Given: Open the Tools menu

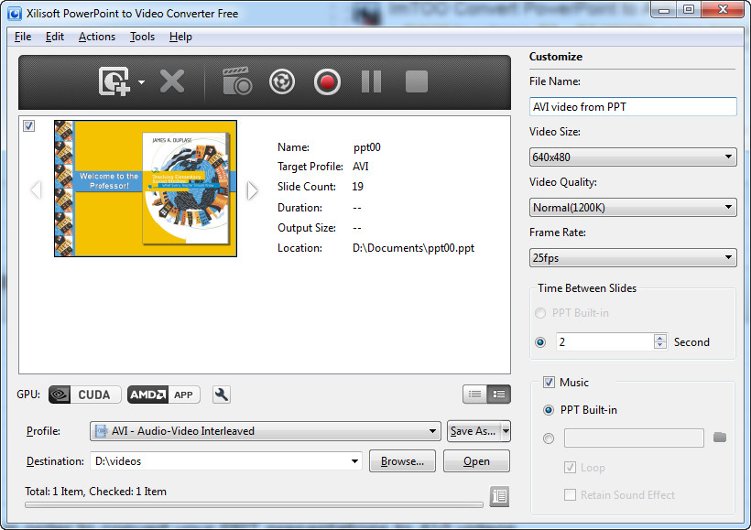Looking at the screenshot, I should pos(141,37).
